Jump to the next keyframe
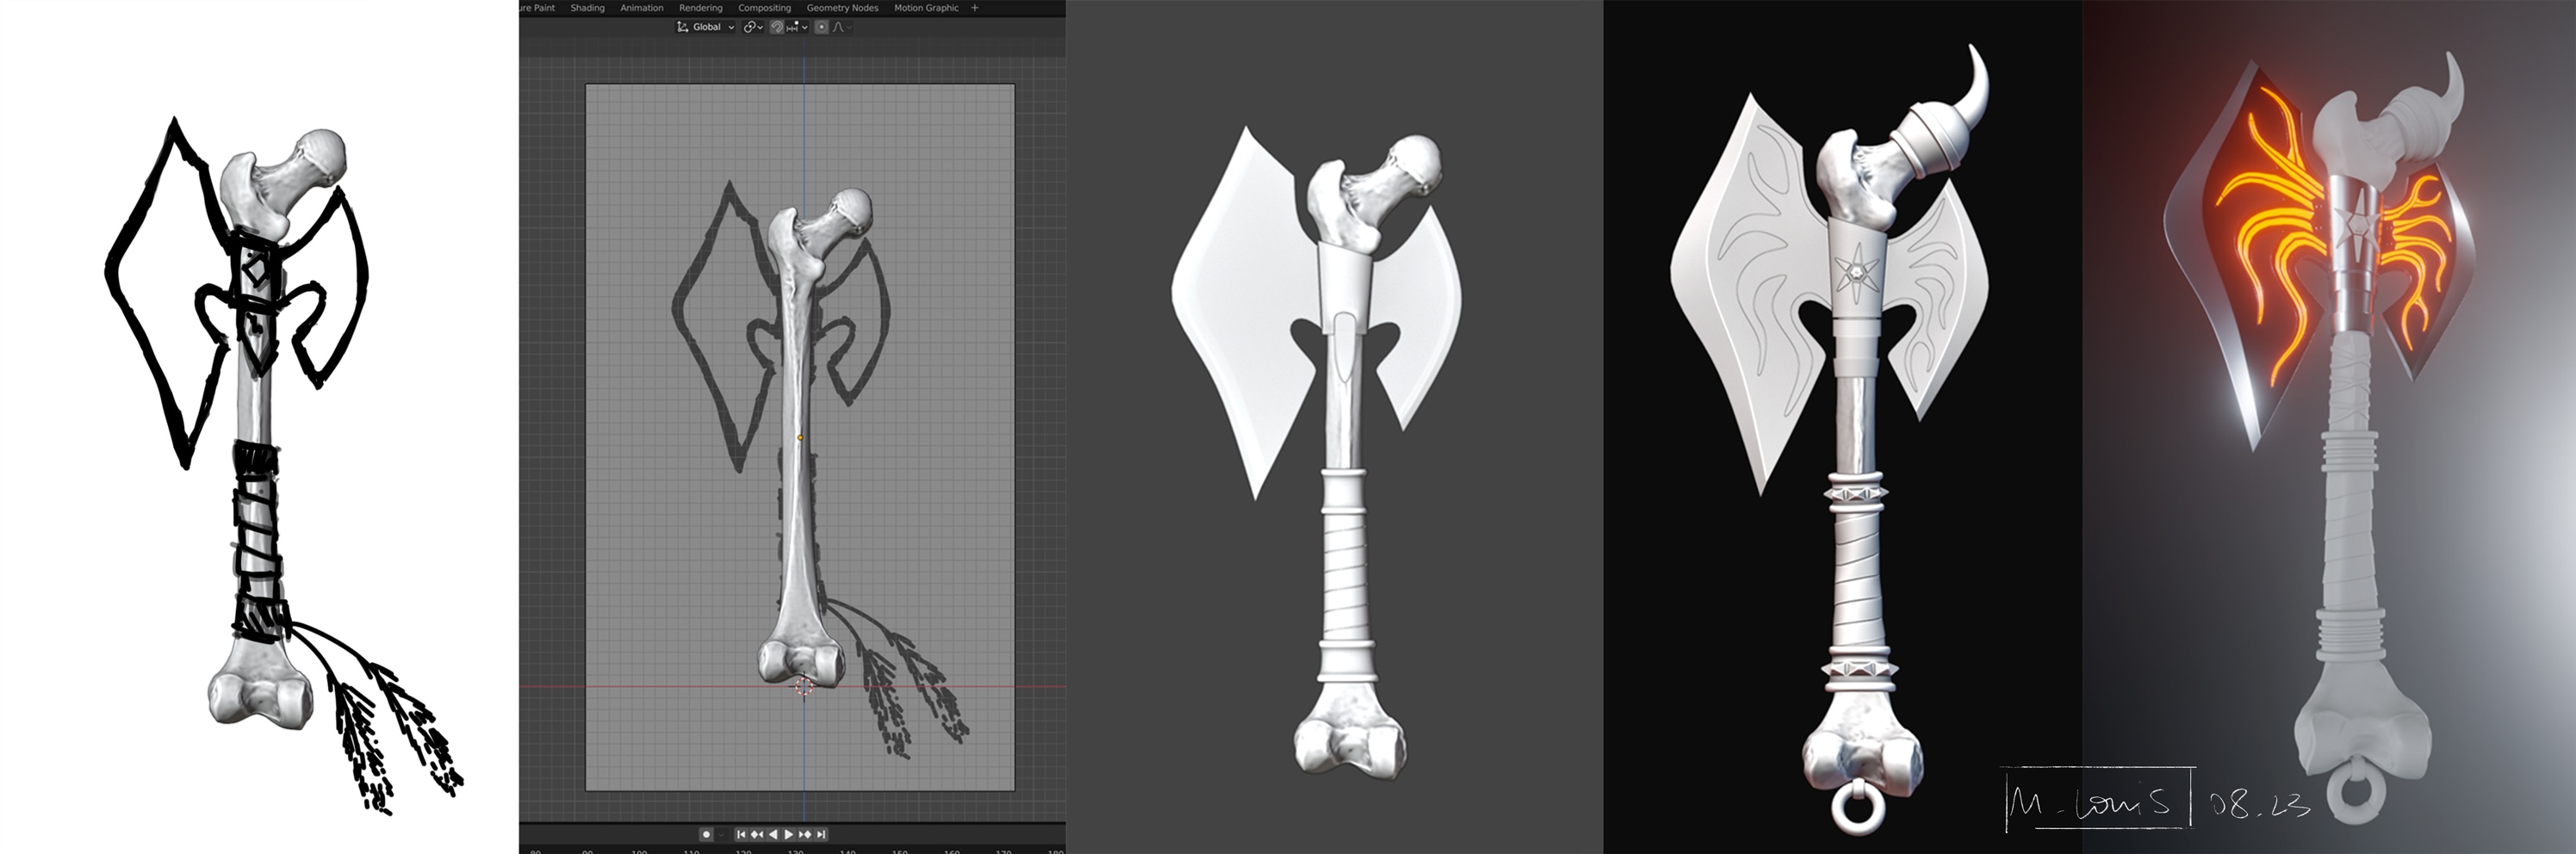Image resolution: width=2576 pixels, height=854 pixels. click(805, 834)
